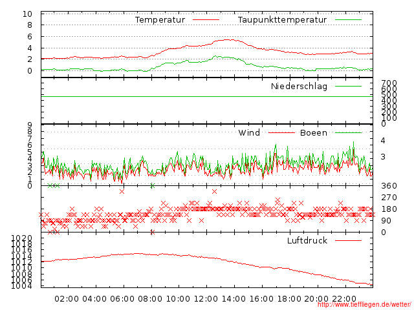Viewport: 414px width, 310px height.
Task: Click the red line sample beside Luftdruck
Action: tap(348, 240)
